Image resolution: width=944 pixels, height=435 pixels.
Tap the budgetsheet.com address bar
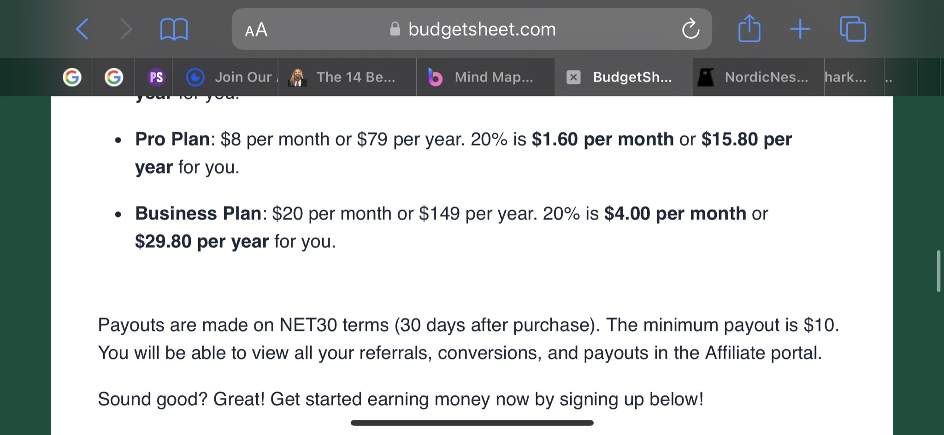[x=472, y=29]
